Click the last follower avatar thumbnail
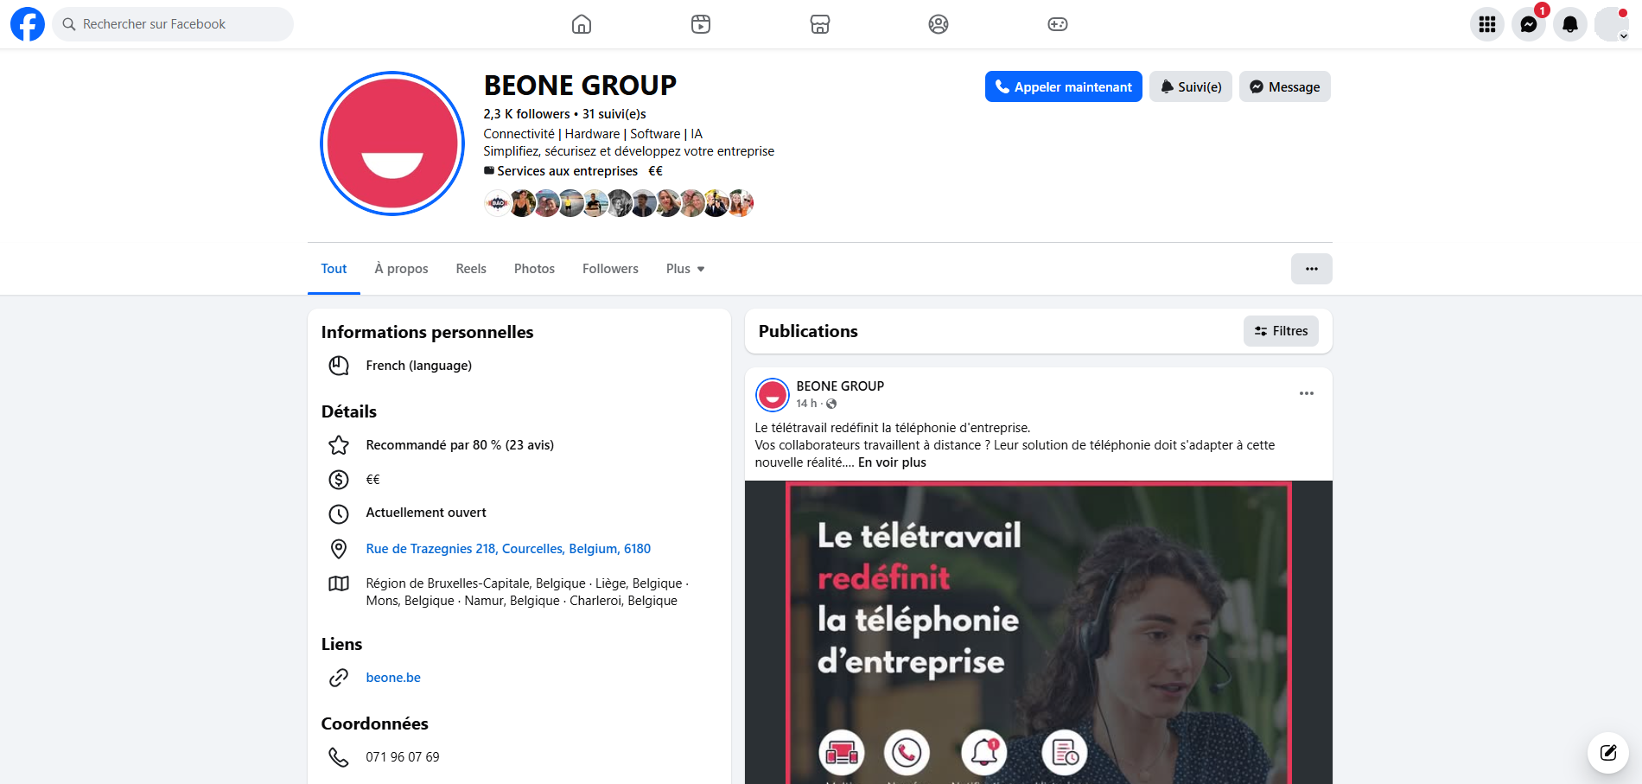 (741, 203)
